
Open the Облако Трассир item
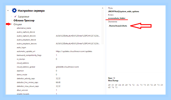24,21
